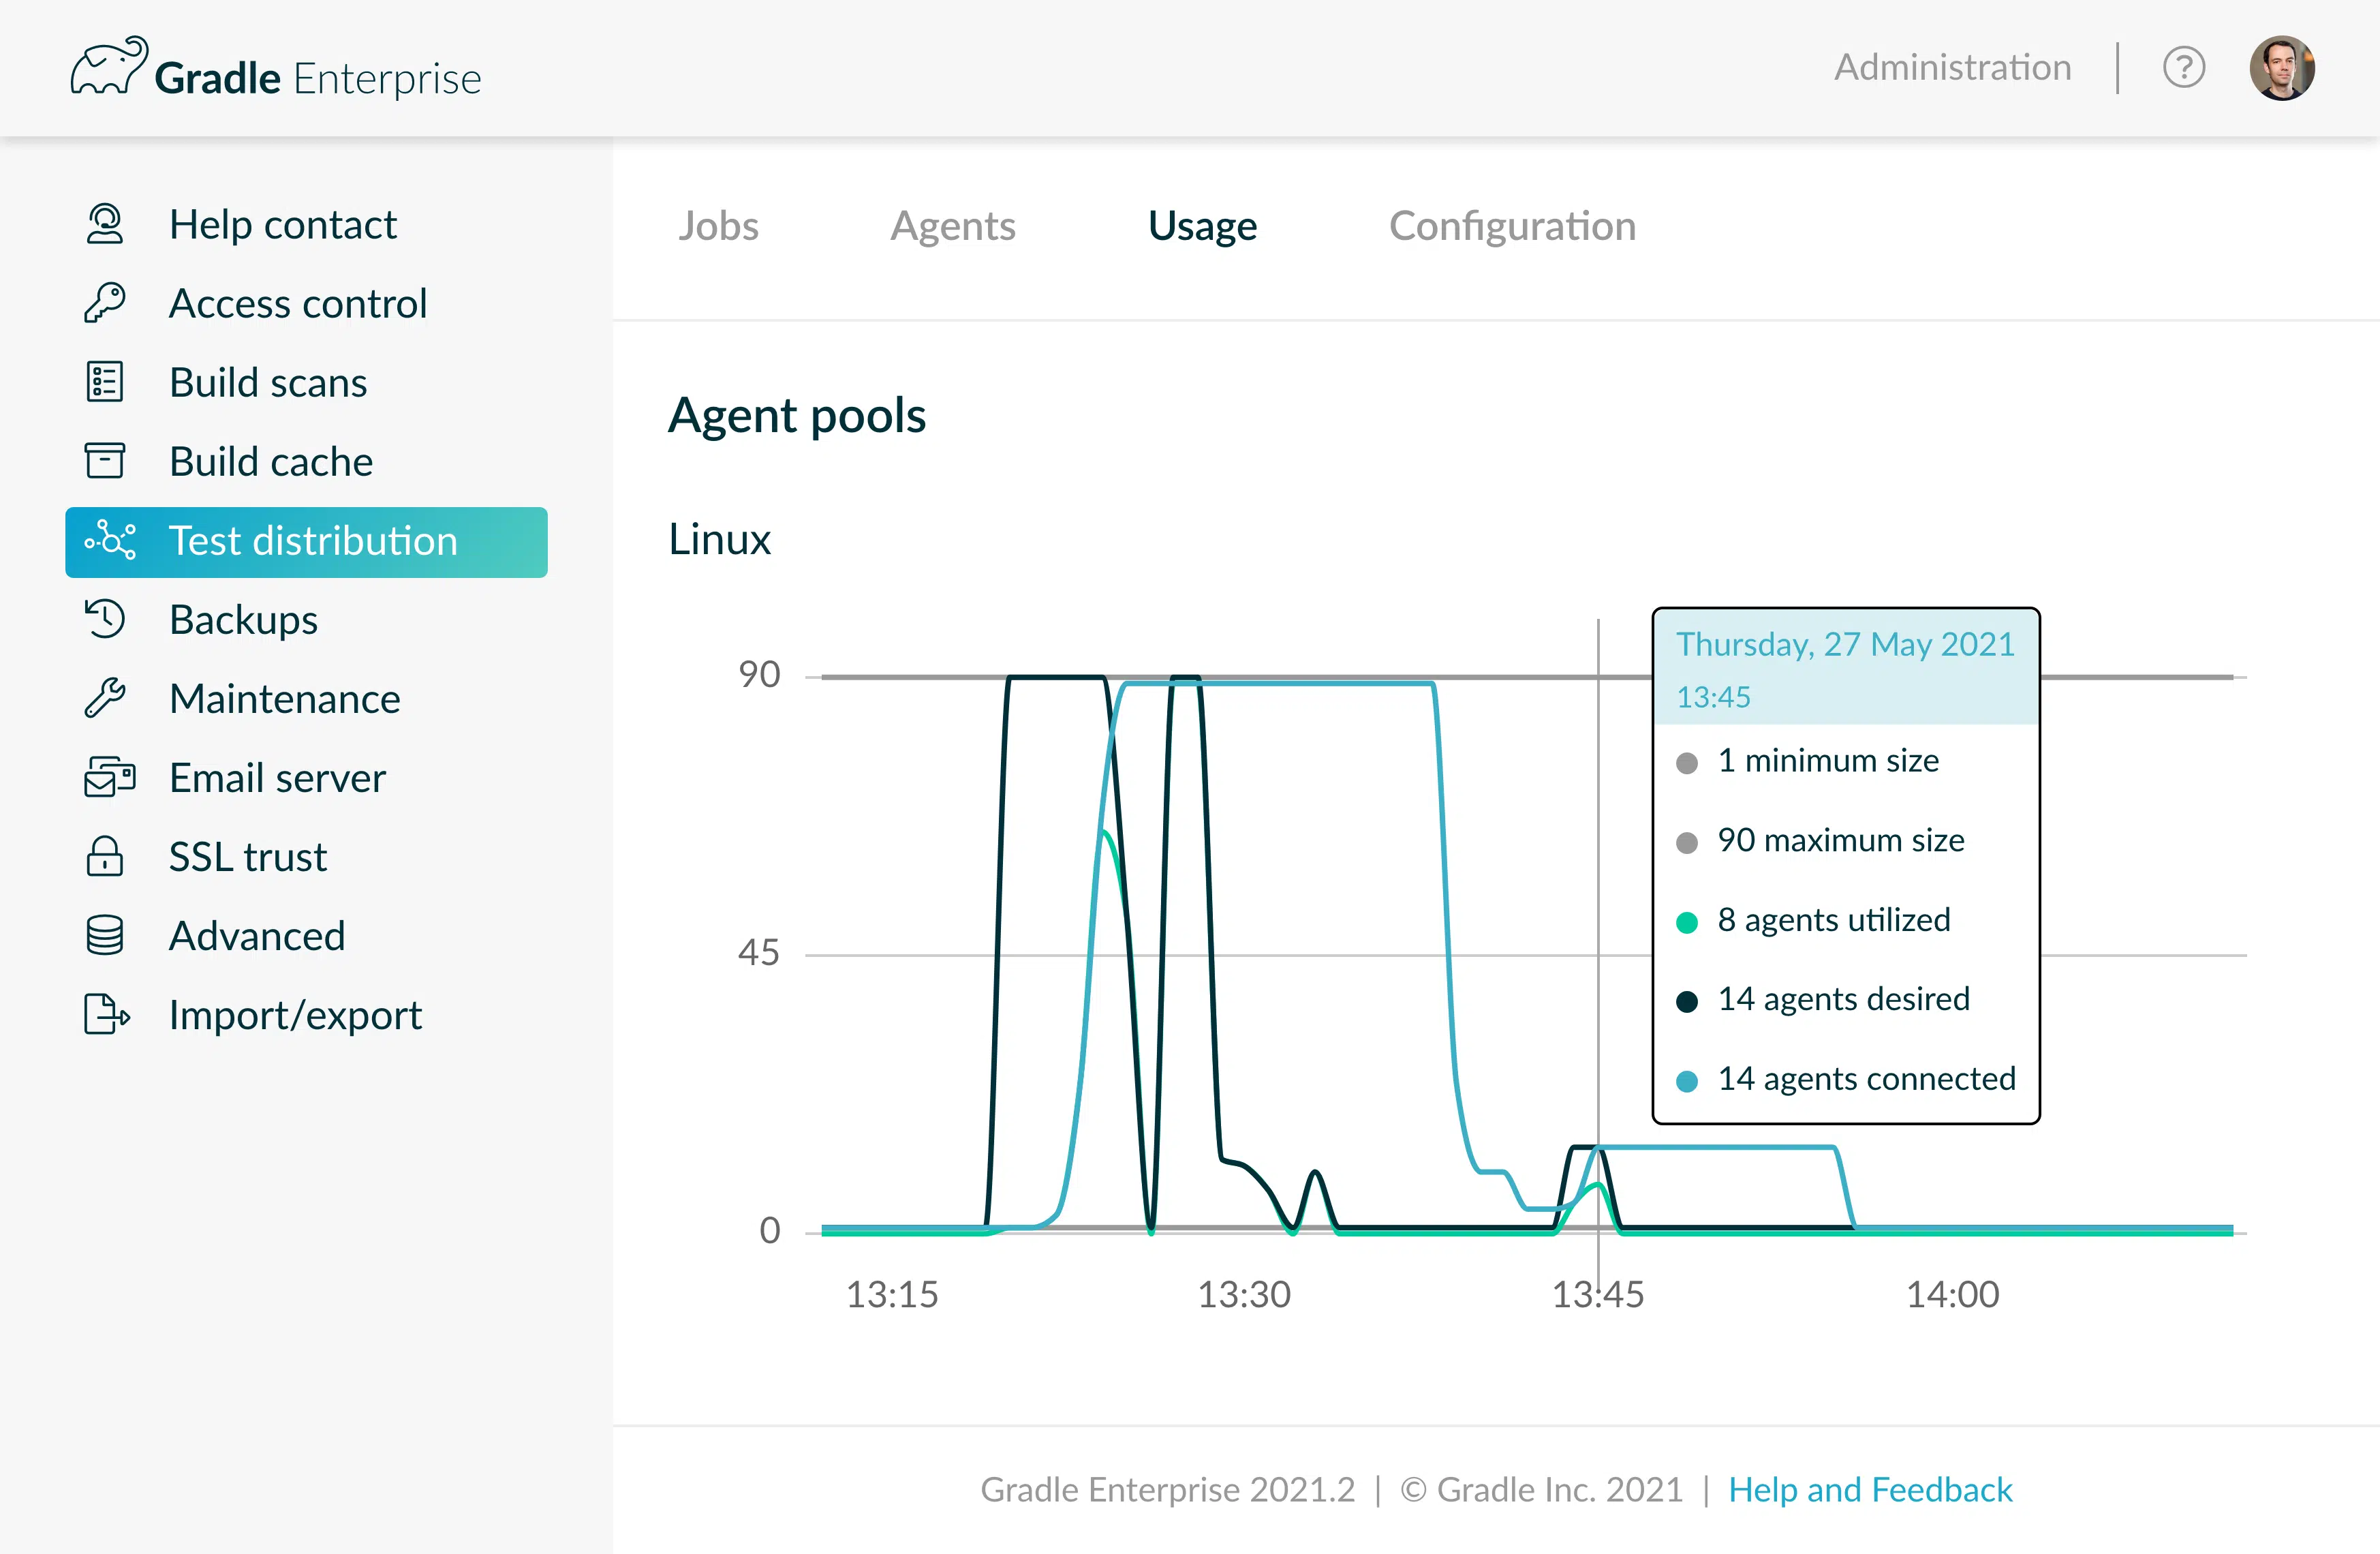2380x1554 pixels.
Task: Open the Build scans section
Action: coord(306,382)
